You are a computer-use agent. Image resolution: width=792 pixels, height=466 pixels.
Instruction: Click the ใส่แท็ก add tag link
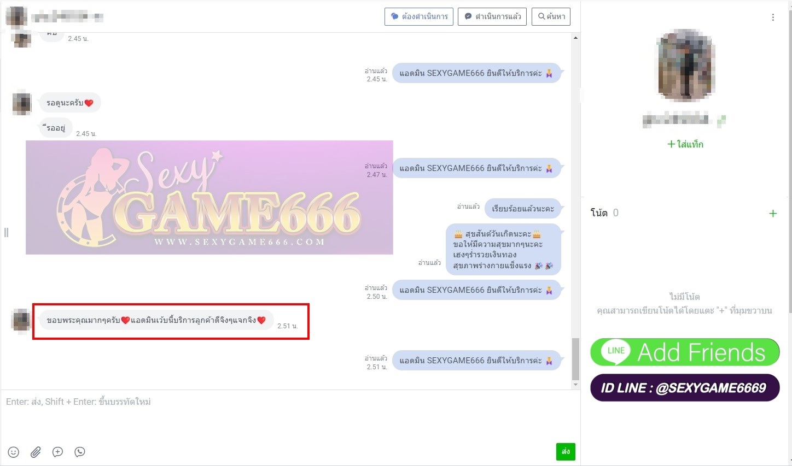coord(685,144)
